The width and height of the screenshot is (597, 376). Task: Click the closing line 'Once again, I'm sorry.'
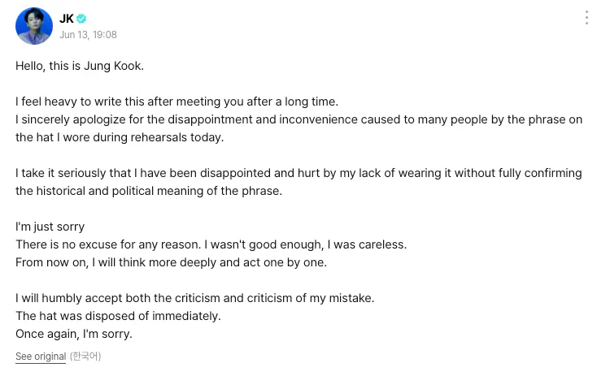pyautogui.click(x=74, y=334)
